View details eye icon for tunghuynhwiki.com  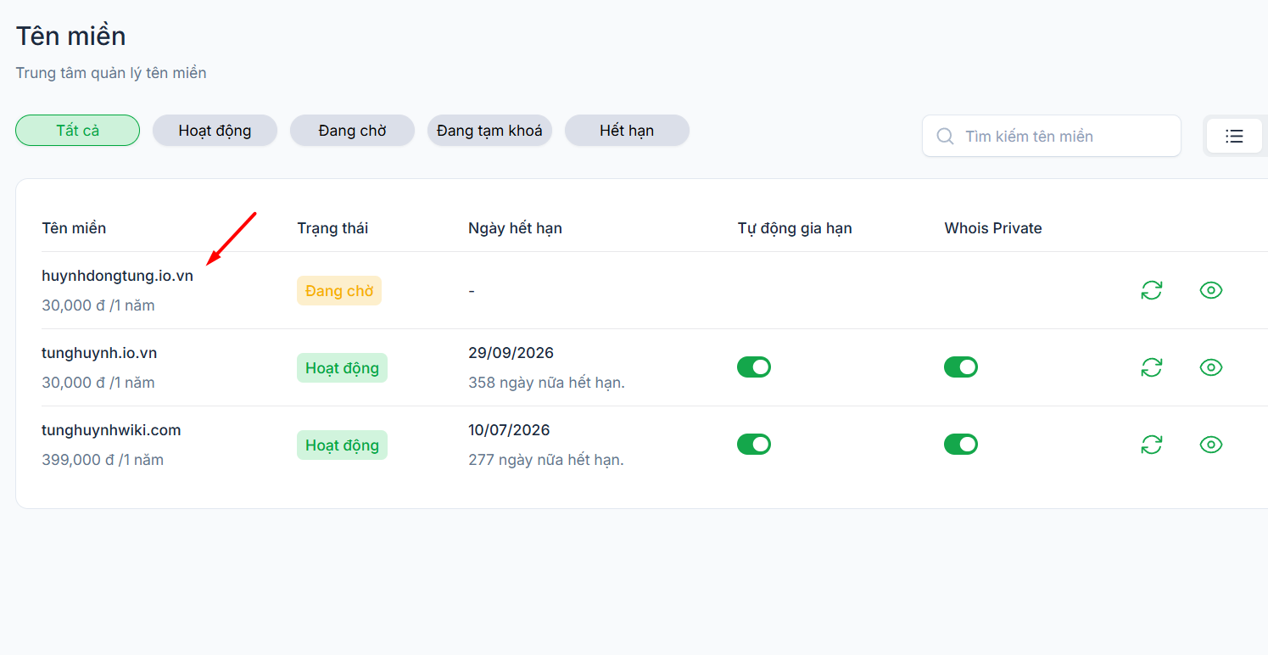1211,445
